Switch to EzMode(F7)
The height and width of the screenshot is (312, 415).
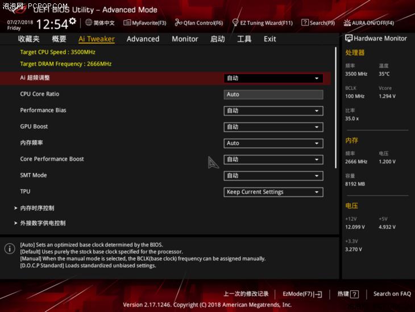(x=302, y=294)
